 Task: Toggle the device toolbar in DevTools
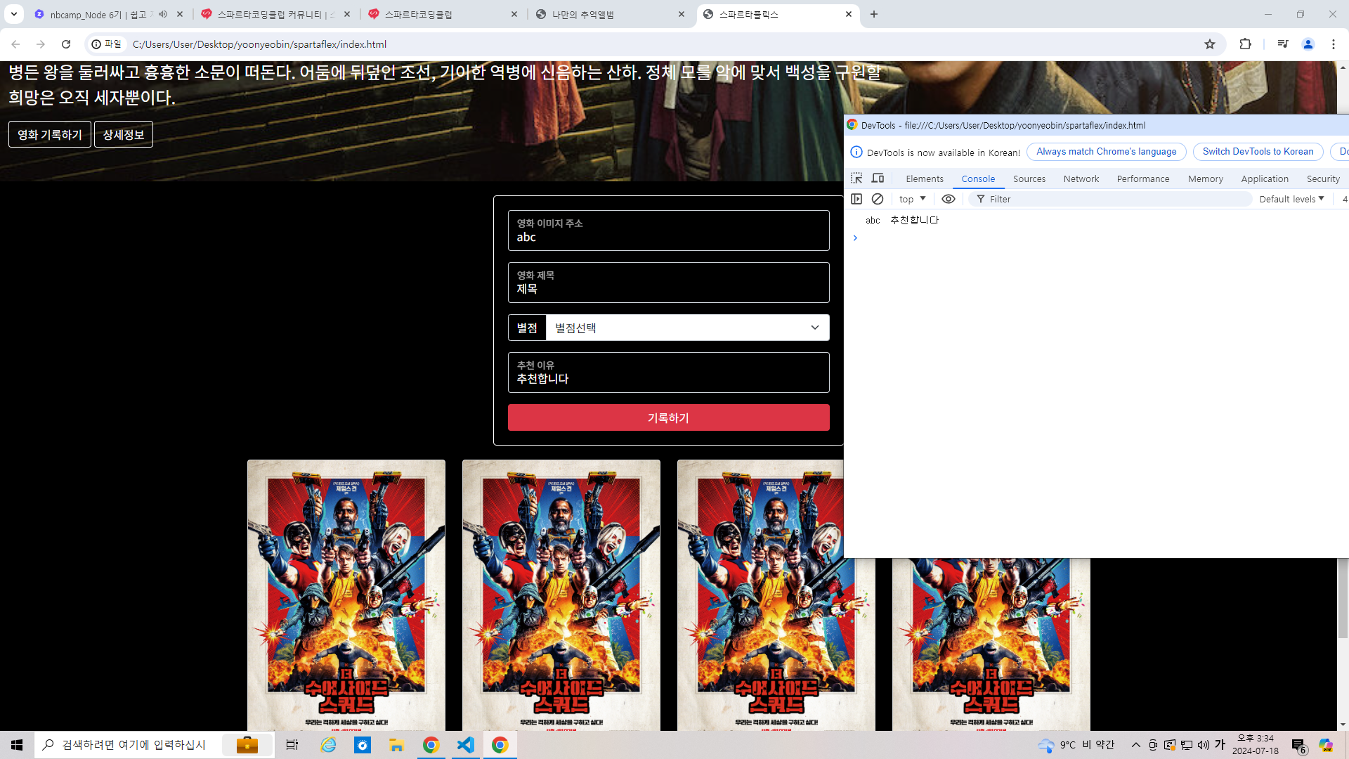(x=878, y=179)
